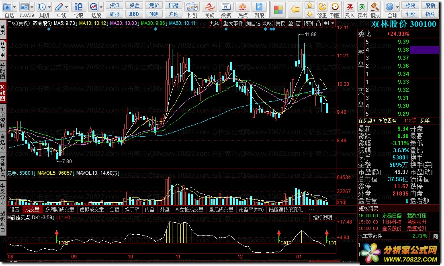Toggle the 预测 forecast on chart
Viewport: 444px width, 266px height.
(x=308, y=24)
